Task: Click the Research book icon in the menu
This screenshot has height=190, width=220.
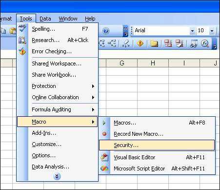Action: click(x=22, y=40)
